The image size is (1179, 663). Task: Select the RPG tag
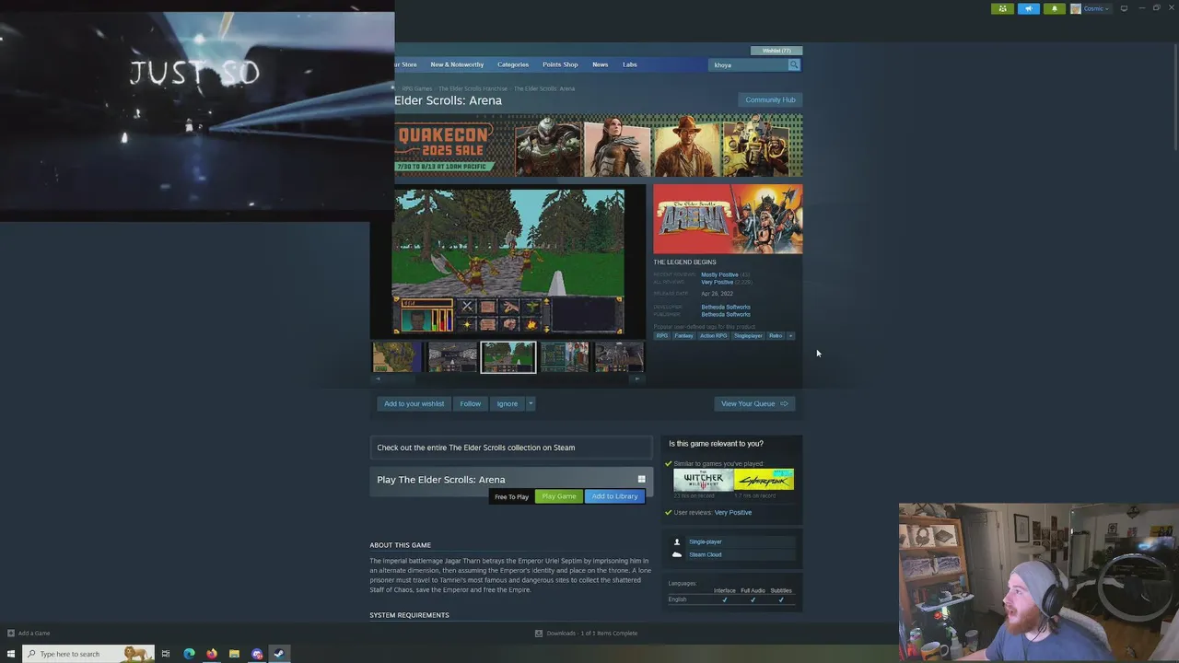click(661, 336)
